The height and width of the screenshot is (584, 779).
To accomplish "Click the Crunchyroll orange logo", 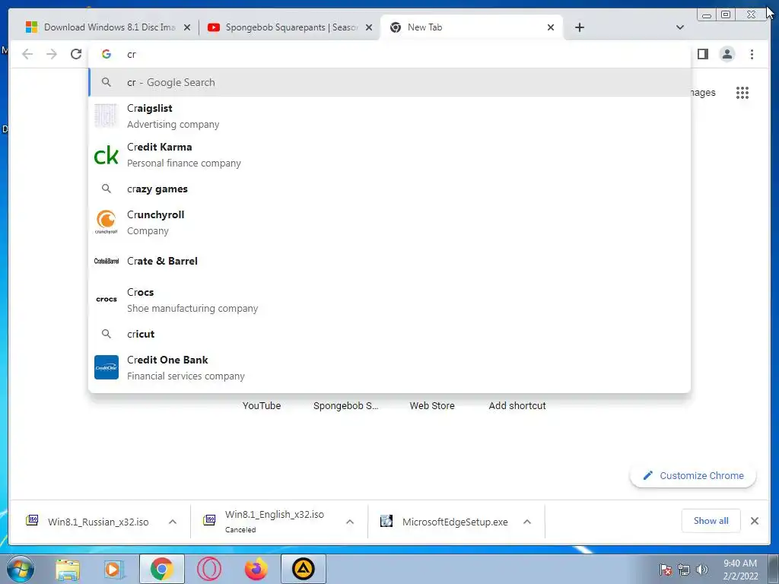I will (107, 221).
